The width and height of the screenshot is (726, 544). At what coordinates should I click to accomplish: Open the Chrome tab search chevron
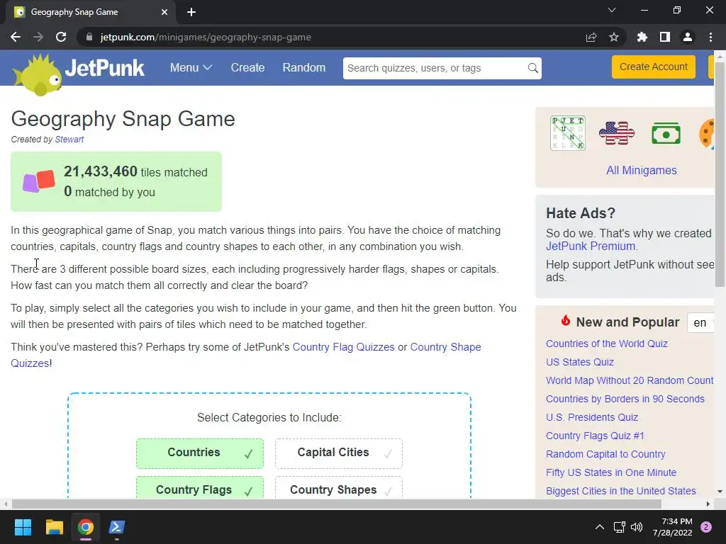click(612, 10)
